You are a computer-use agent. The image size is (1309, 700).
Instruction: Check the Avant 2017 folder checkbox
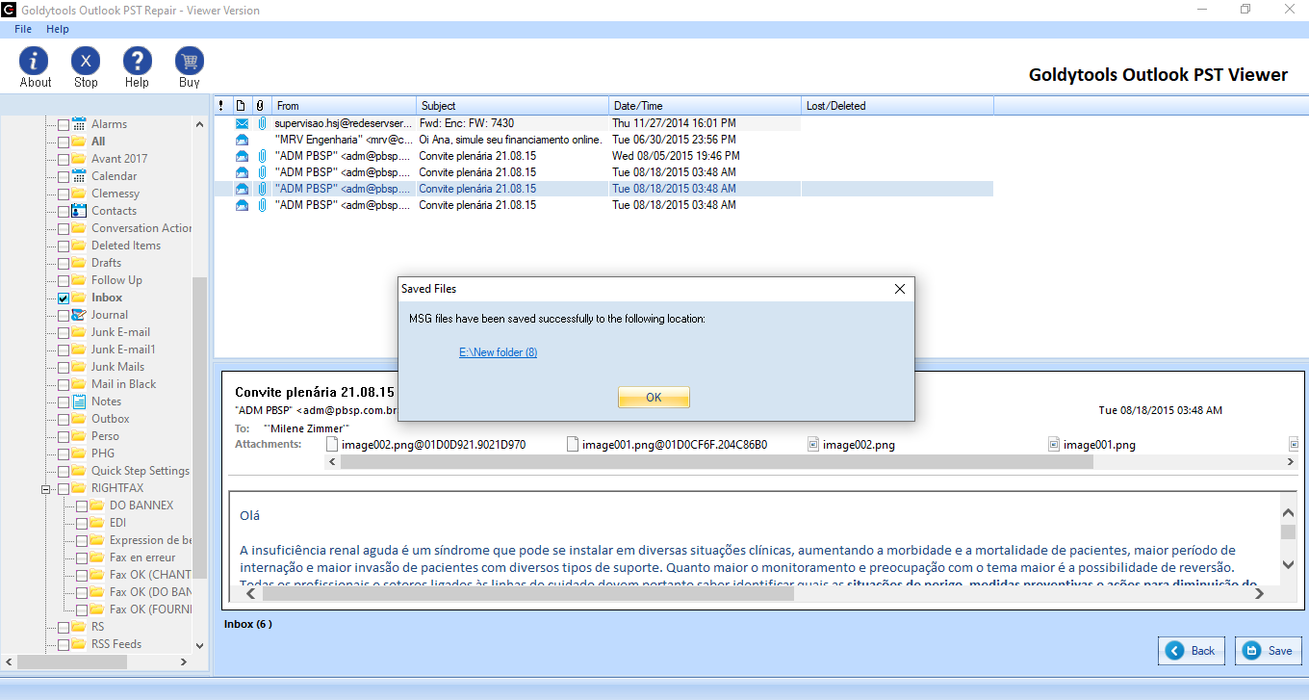[64, 160]
